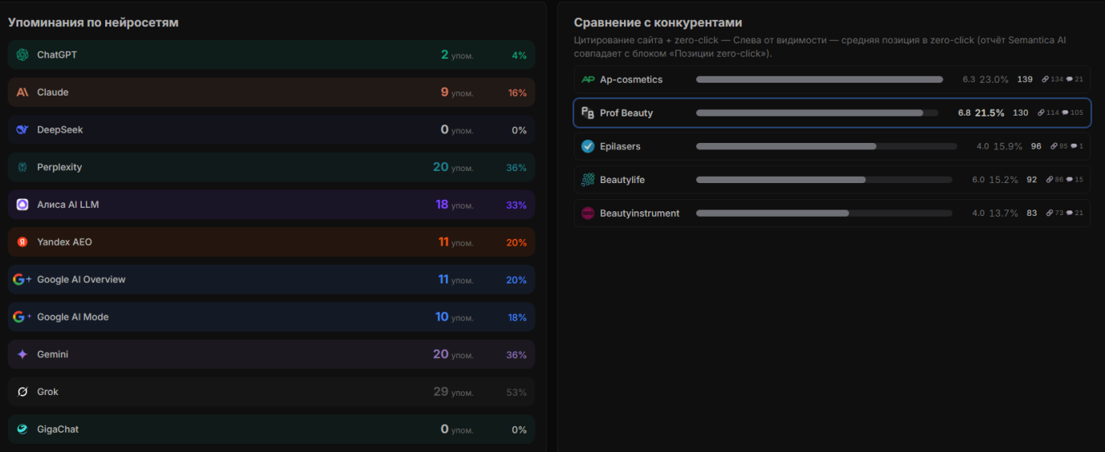
Task: Select the Google AI Overview row
Action: pos(271,279)
